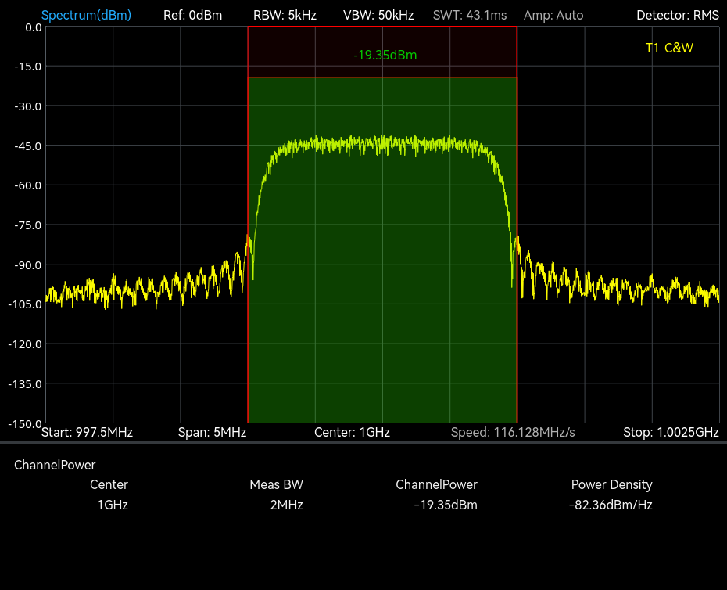Click the Center column header in table
The width and height of the screenshot is (727, 590).
109,484
